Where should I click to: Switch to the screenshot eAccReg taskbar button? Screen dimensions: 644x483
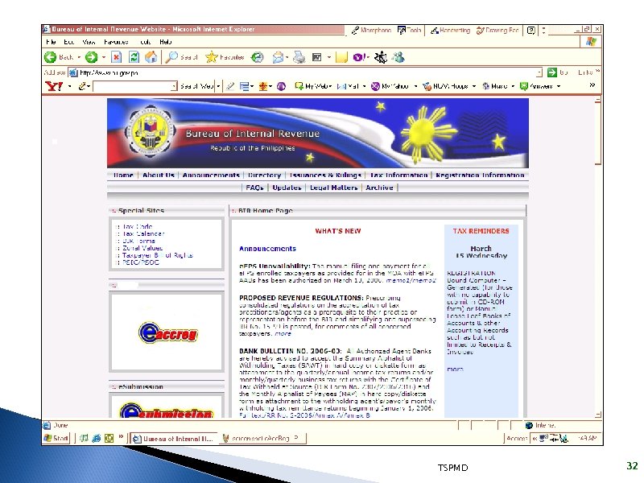click(x=263, y=439)
